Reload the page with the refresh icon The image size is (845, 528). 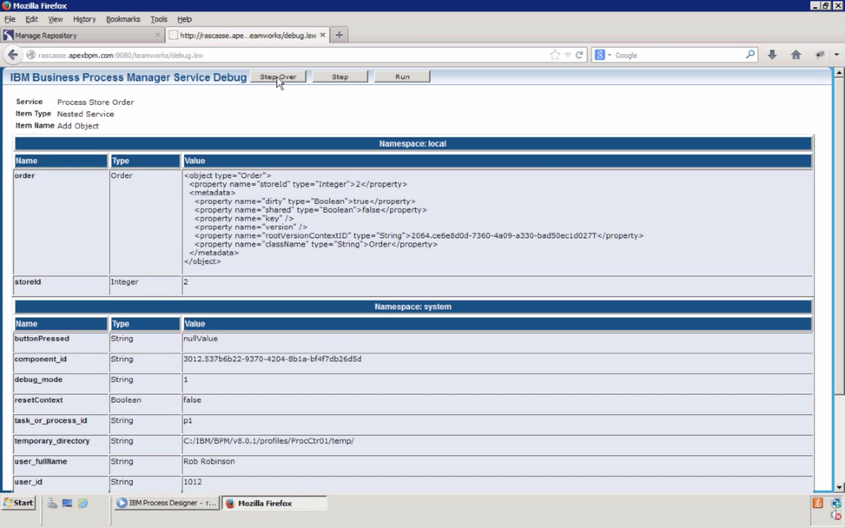579,55
